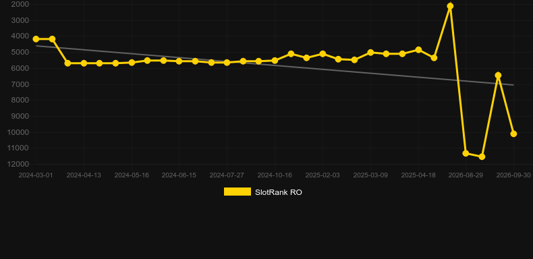533x259 pixels.
Task: Click the x-axis label 2024-04-13
Action: coord(84,175)
